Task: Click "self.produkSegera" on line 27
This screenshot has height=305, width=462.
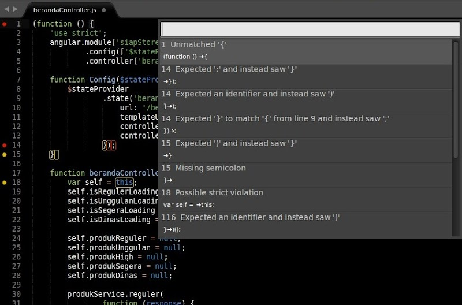Action: [x=105, y=266]
